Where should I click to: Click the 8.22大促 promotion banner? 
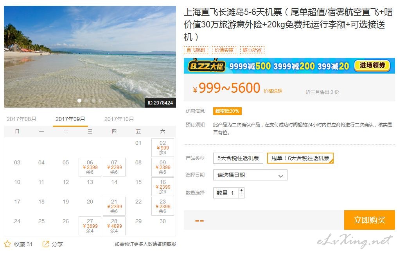(289, 66)
